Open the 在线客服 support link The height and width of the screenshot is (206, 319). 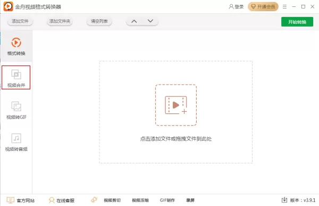62,200
